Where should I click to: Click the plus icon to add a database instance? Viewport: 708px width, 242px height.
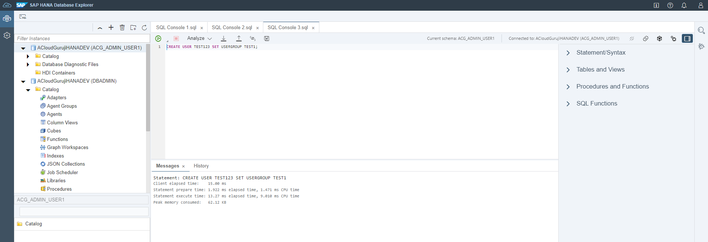pyautogui.click(x=111, y=28)
